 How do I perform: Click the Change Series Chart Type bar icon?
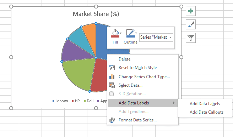(112, 77)
